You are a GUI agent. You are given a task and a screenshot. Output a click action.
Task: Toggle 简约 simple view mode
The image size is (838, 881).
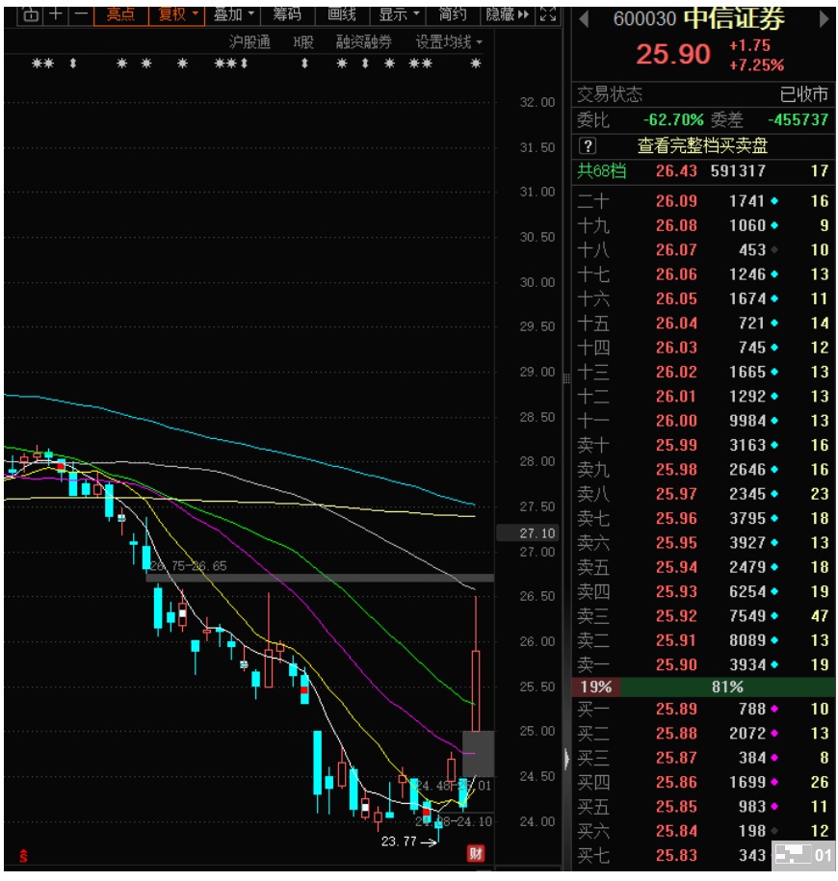(452, 14)
